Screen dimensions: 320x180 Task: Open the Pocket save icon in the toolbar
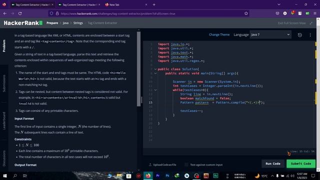pyautogui.click(x=277, y=13)
